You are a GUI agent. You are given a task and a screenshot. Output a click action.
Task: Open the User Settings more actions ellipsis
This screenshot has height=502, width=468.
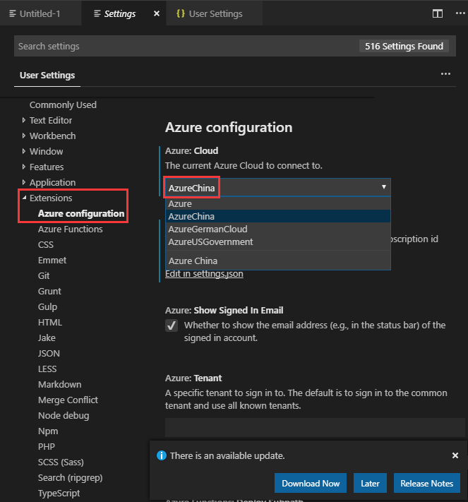point(445,74)
